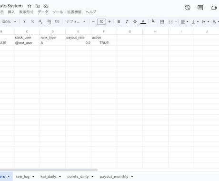The image size is (219, 181).
Task: Select the slack_user header cell
Action: click(x=27, y=38)
